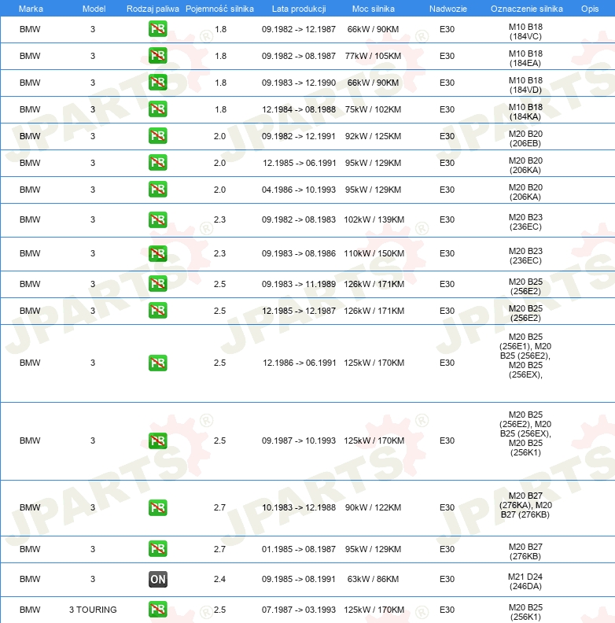Click the 110kW / 150KM power cell
This screenshot has width=615, height=623.
pyautogui.click(x=374, y=253)
